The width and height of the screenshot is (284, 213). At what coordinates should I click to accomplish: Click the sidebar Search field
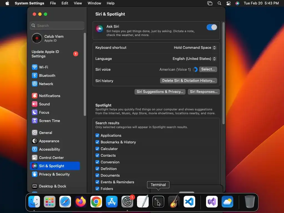(x=57, y=26)
